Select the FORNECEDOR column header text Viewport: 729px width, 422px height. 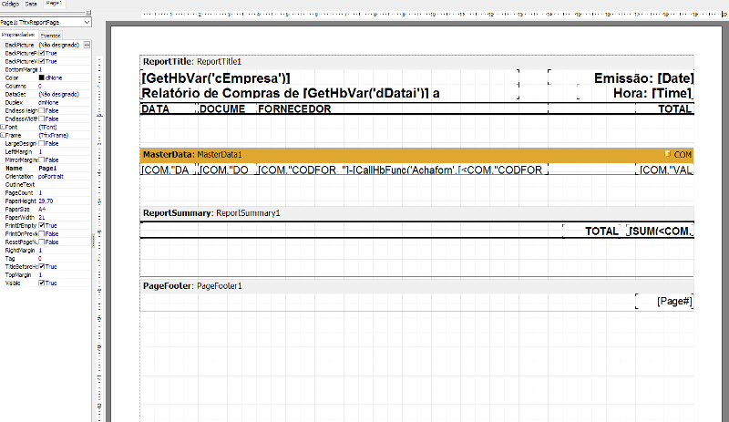click(x=294, y=109)
